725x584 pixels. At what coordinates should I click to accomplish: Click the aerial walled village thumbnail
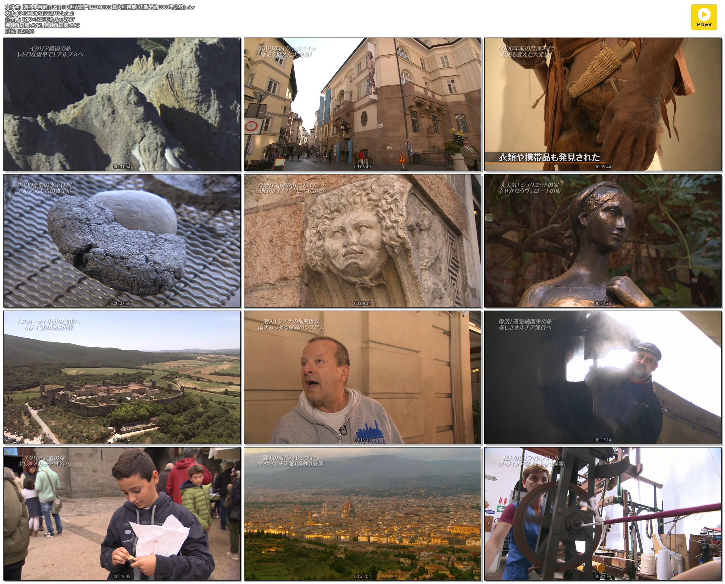tap(122, 377)
